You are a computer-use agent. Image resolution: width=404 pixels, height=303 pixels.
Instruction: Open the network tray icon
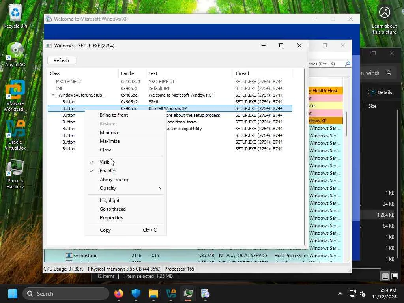352,294
